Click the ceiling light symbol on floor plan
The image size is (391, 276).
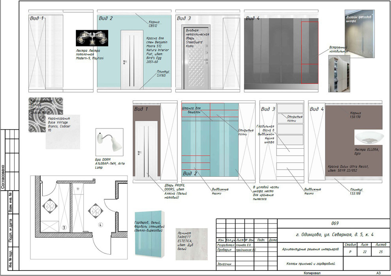(x=78, y=189)
